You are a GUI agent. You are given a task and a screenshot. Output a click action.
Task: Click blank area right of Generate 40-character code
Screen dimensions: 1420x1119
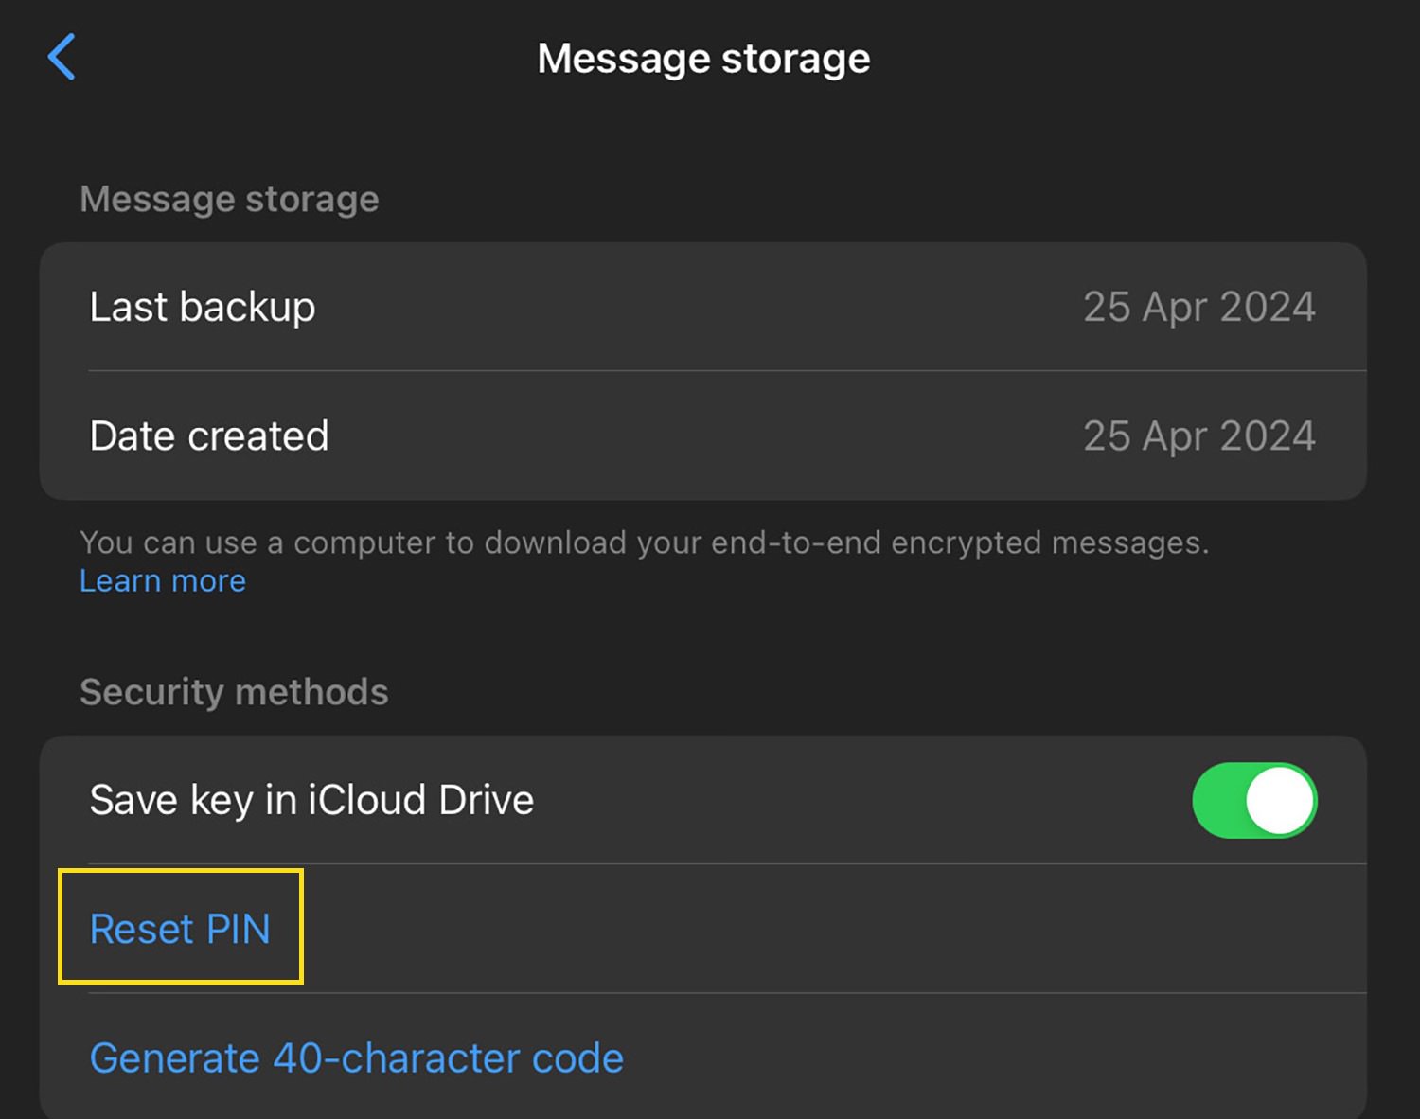coord(994,1057)
